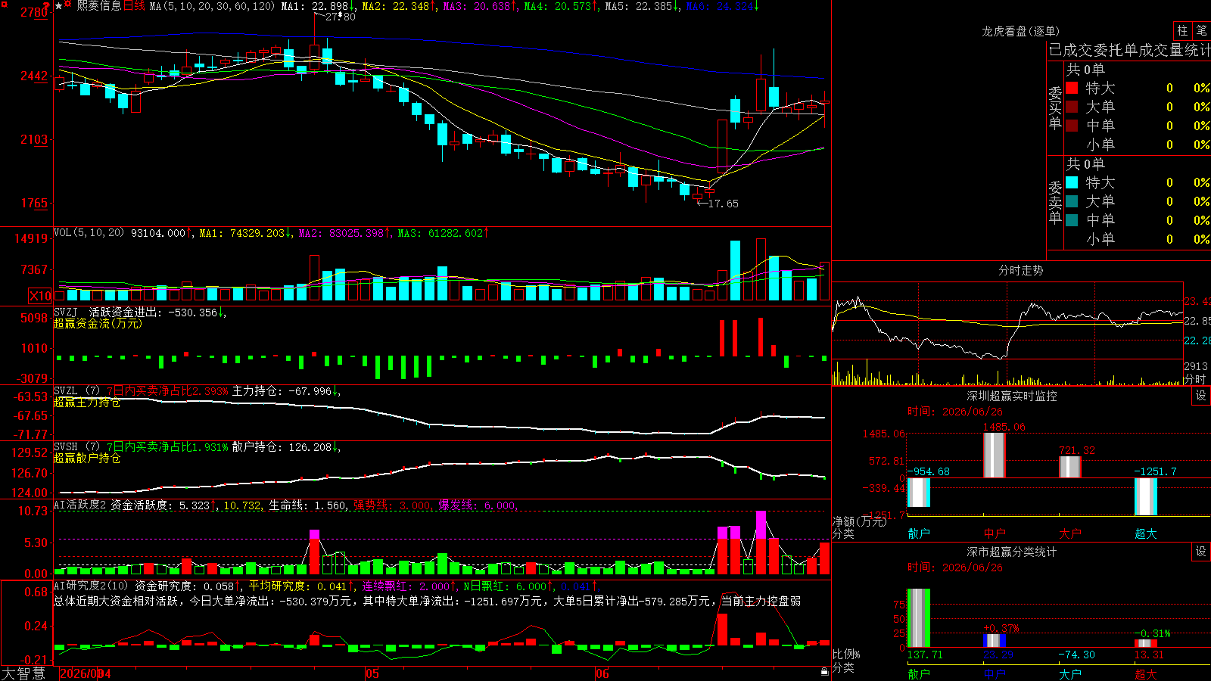Click the 大智慧 logo label at bottom-left

(23, 673)
